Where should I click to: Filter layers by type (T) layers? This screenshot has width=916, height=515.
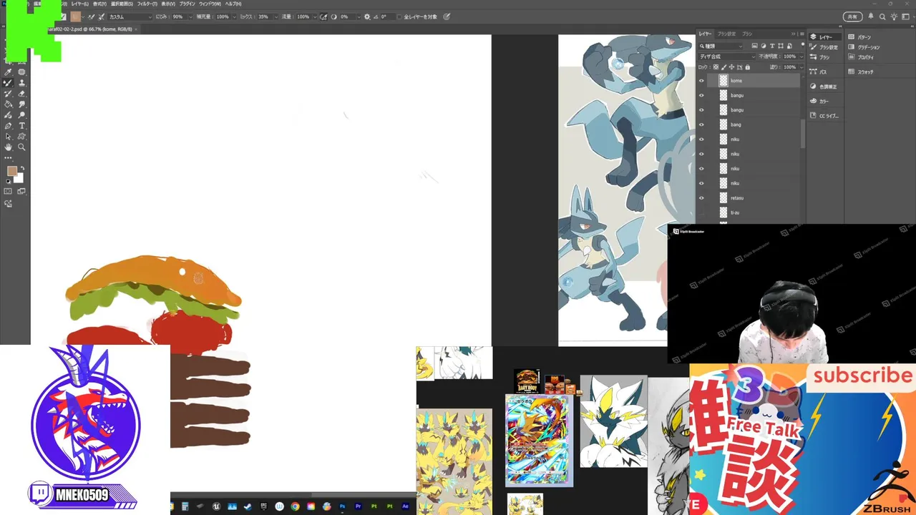click(772, 46)
